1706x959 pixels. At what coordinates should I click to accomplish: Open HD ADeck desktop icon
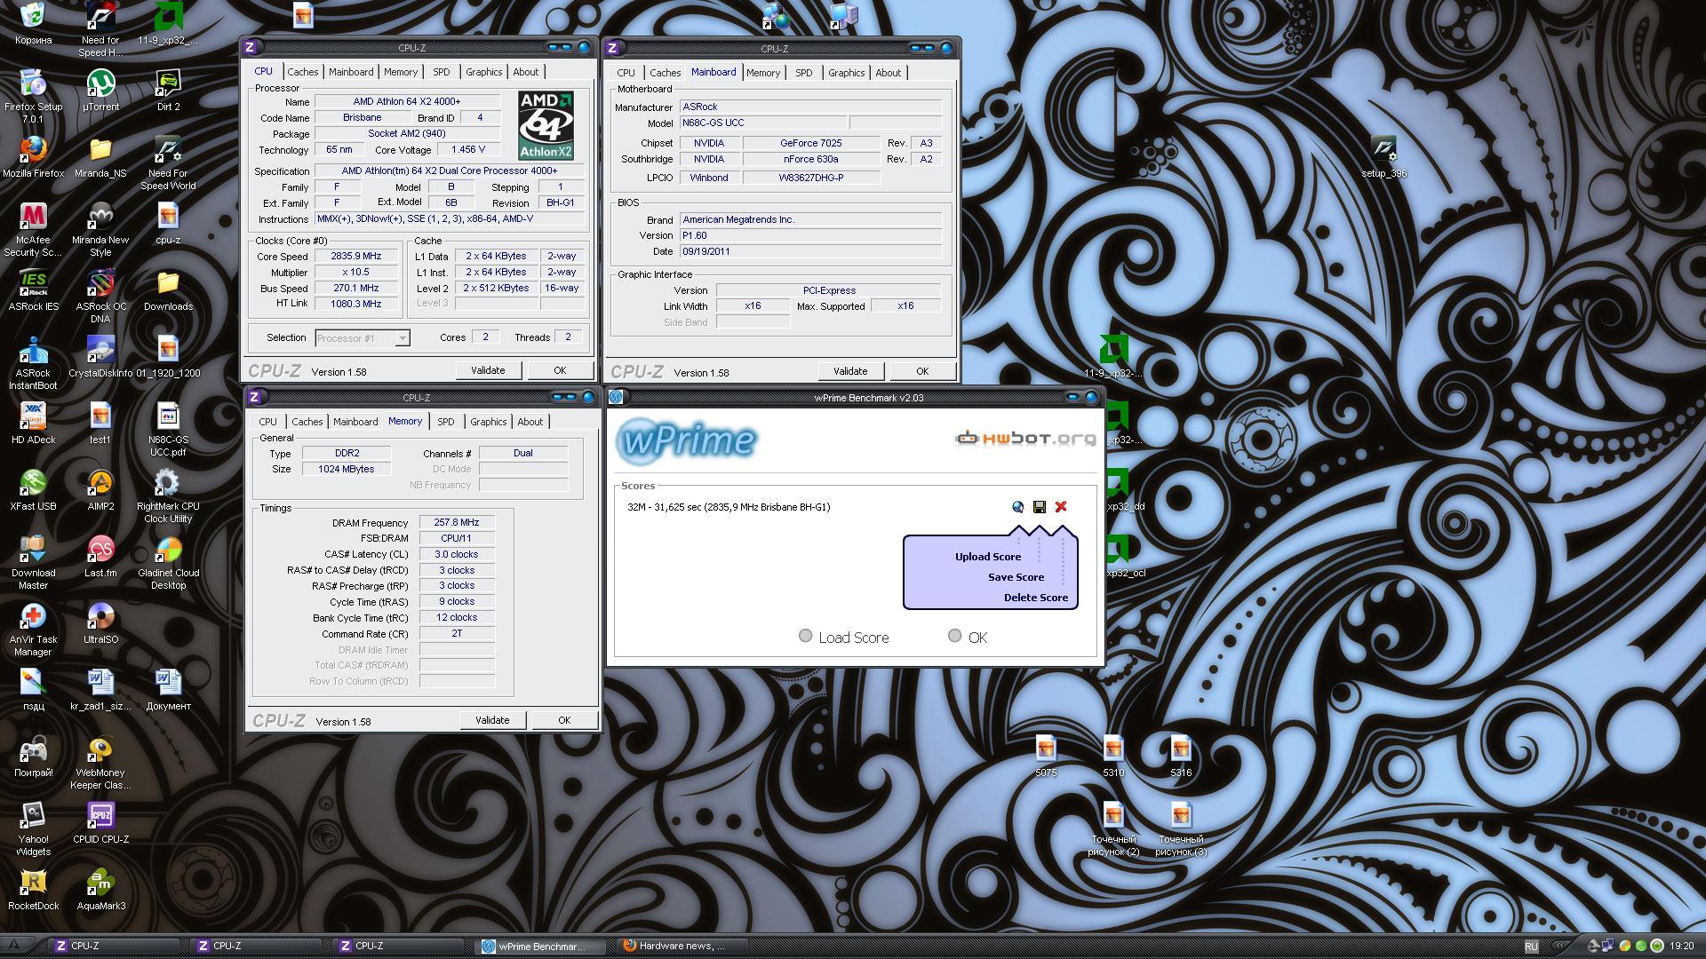click(33, 424)
